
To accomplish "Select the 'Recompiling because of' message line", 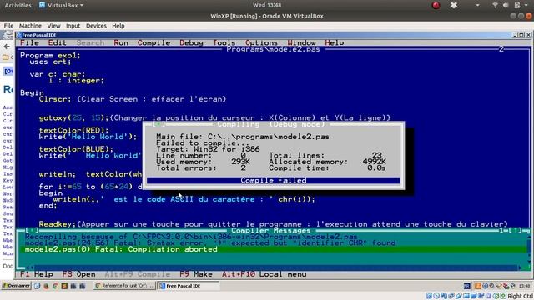I will (x=191, y=237).
